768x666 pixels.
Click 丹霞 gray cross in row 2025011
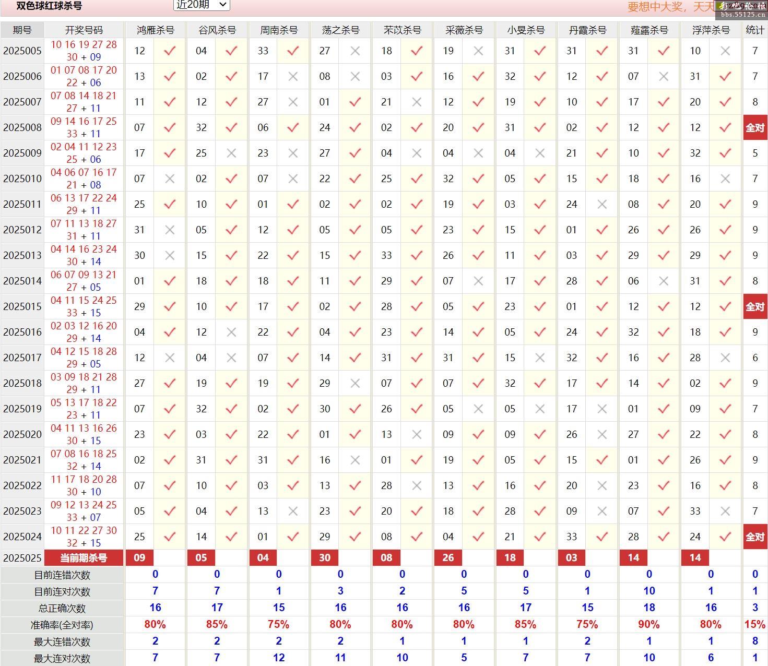(602, 204)
